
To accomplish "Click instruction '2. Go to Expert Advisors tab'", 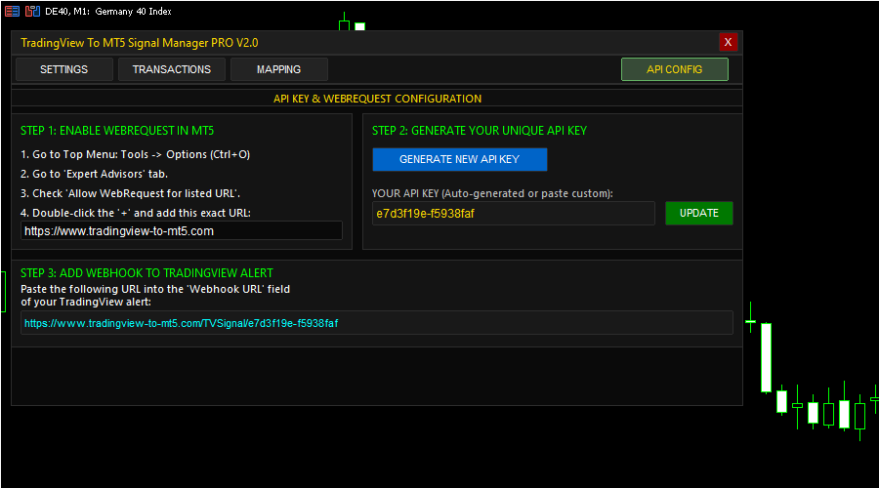I will [x=94, y=175].
